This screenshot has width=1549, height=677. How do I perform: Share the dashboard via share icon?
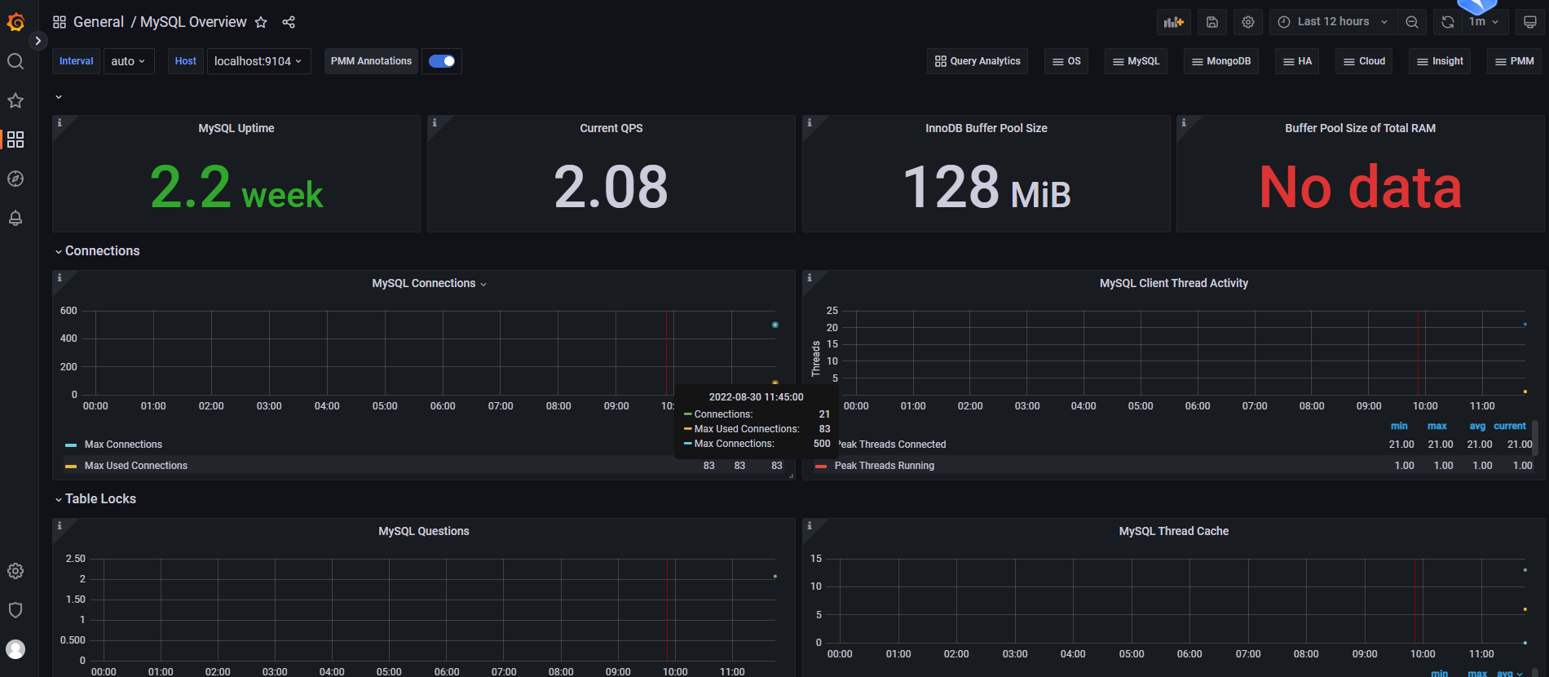(x=289, y=22)
